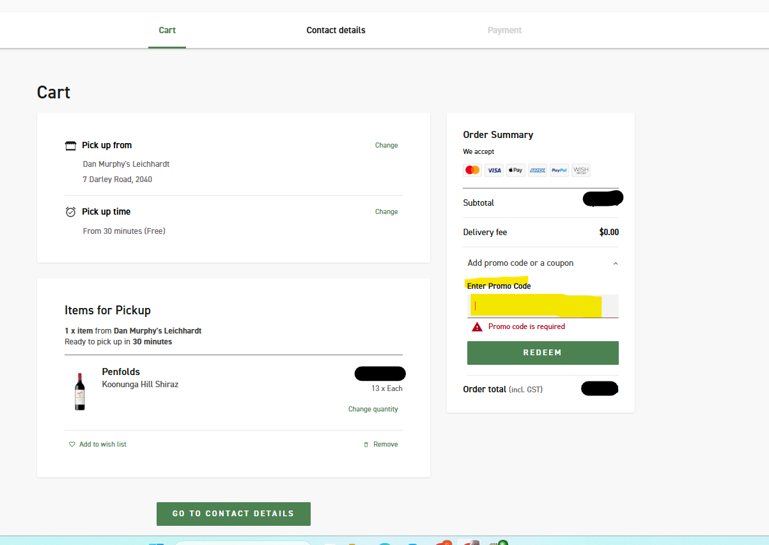Click the store icon beside Pick up from
Screen dimensions: 769x545
coord(71,146)
